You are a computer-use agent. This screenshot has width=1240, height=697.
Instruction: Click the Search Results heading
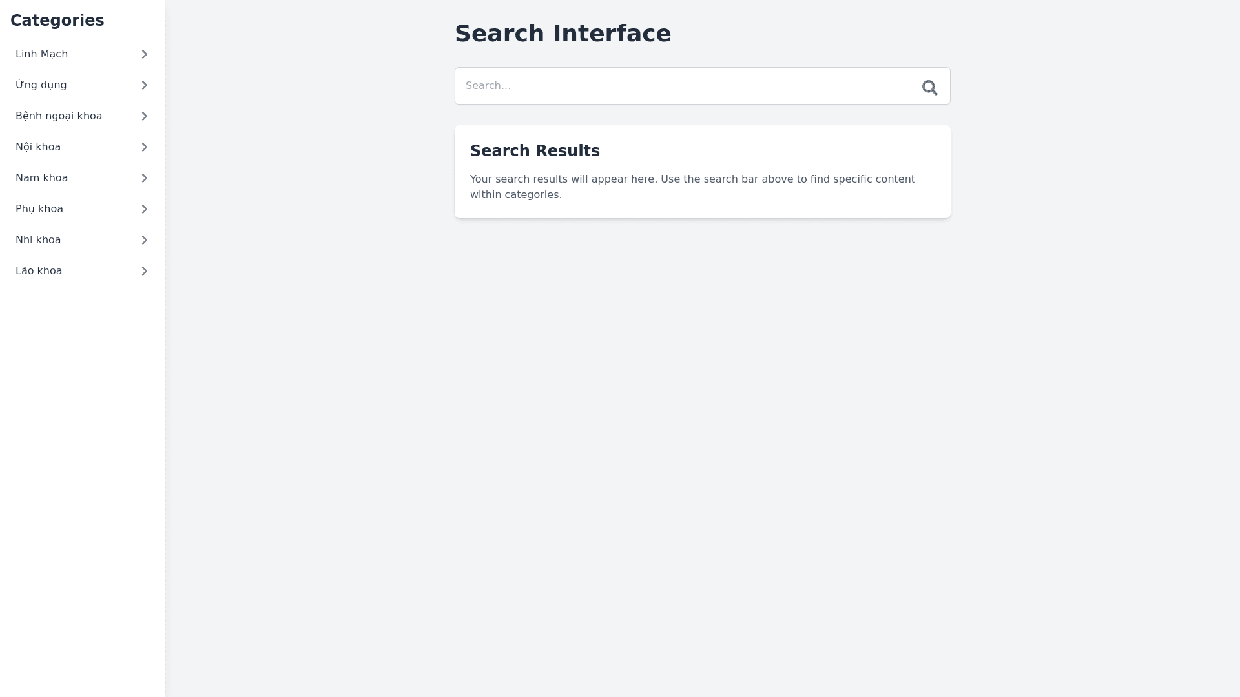point(535,151)
